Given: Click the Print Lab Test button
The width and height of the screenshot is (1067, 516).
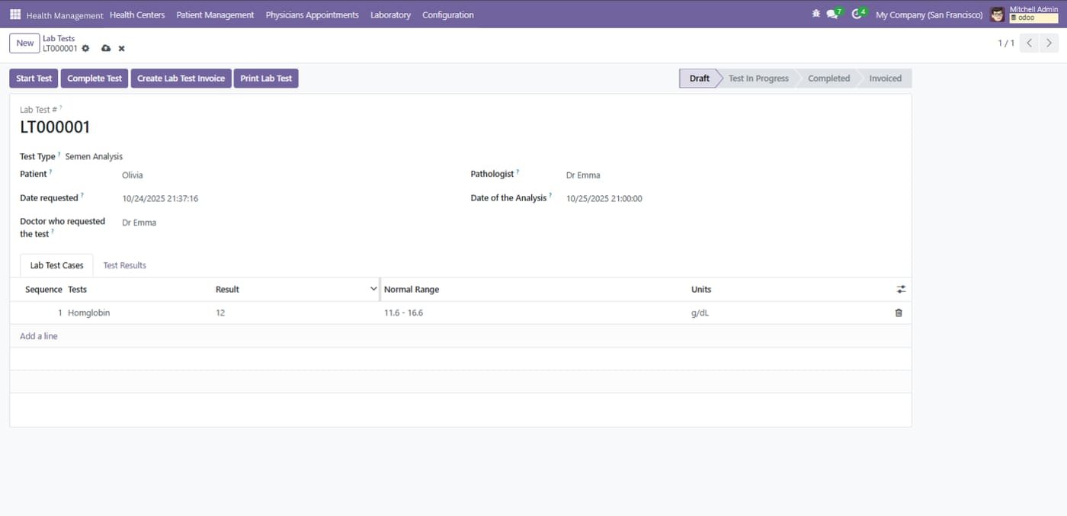Looking at the screenshot, I should (266, 79).
